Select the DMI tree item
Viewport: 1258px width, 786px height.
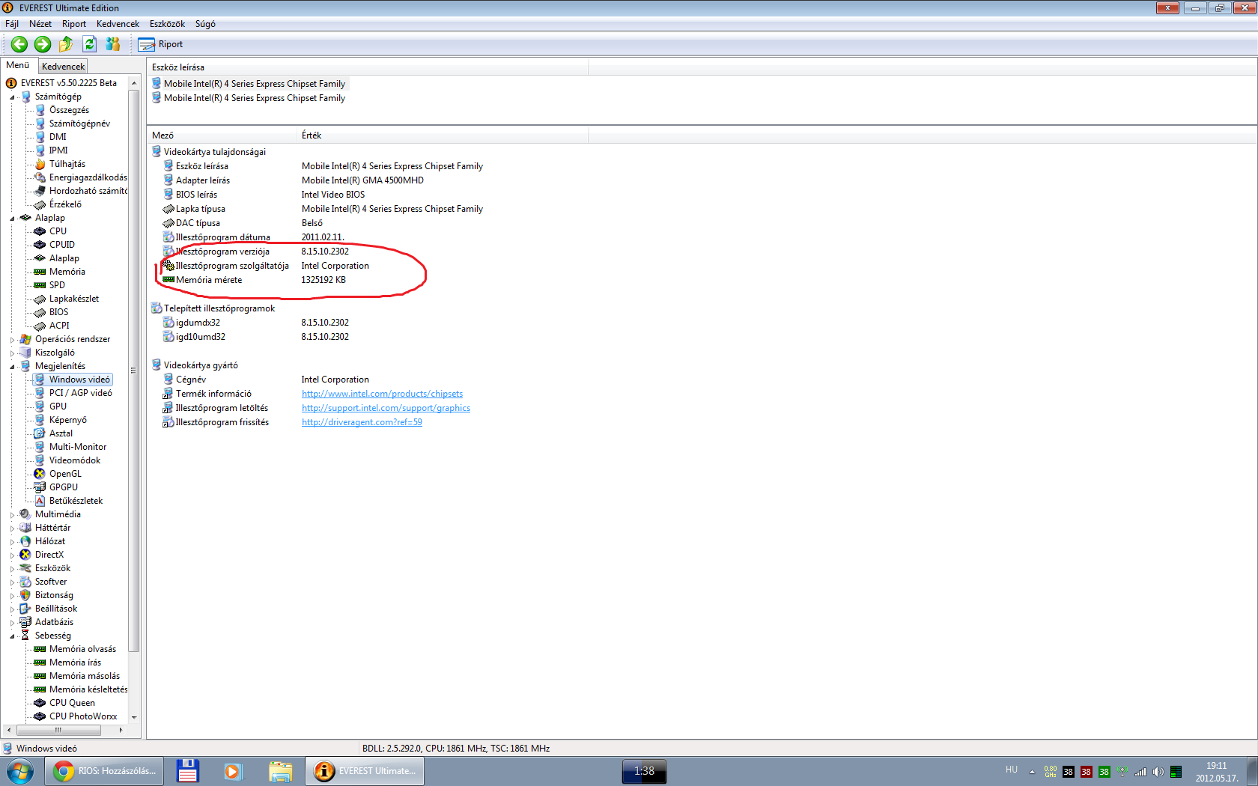58,137
